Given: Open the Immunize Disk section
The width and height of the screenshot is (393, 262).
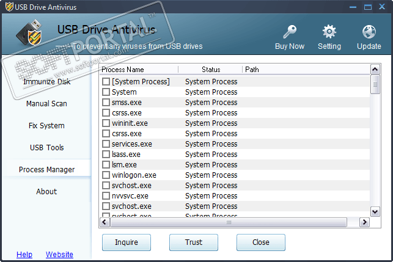Looking at the screenshot, I should click(x=47, y=82).
